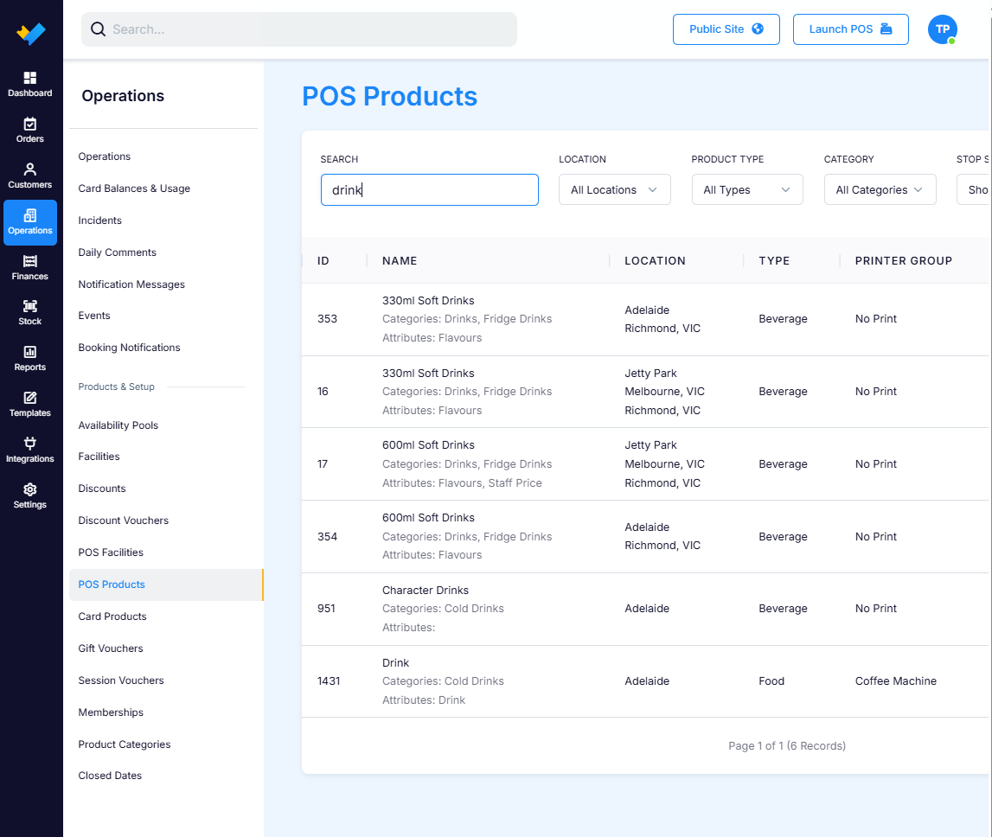992x837 pixels.
Task: Open Settings from the left rail
Action: coord(29,496)
